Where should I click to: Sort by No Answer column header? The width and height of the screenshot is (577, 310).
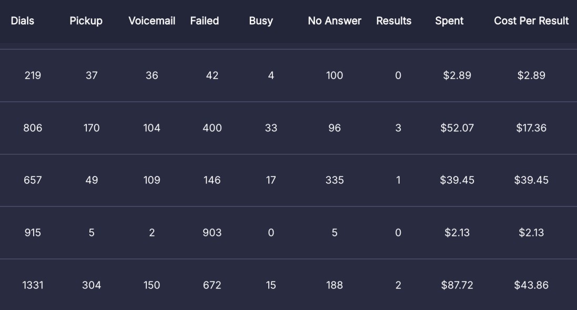pos(335,21)
